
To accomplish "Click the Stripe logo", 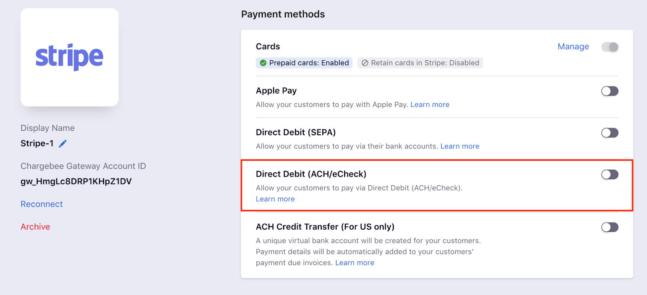I will click(69, 57).
